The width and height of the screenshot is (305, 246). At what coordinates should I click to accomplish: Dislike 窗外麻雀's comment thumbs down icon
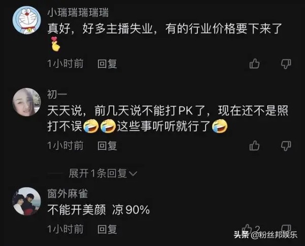coord(286,228)
